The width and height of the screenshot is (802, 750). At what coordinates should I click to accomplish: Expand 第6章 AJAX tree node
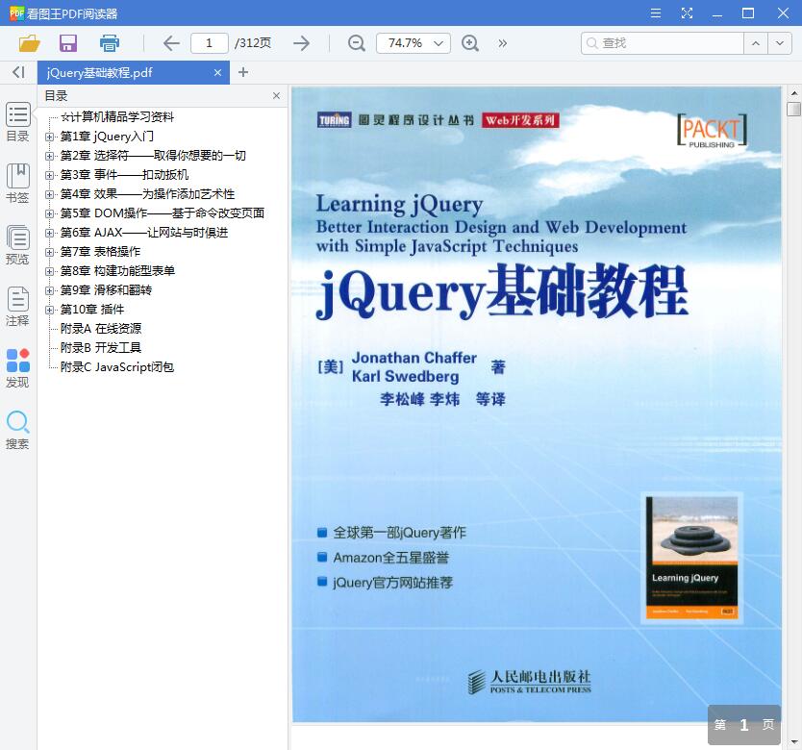coord(50,233)
